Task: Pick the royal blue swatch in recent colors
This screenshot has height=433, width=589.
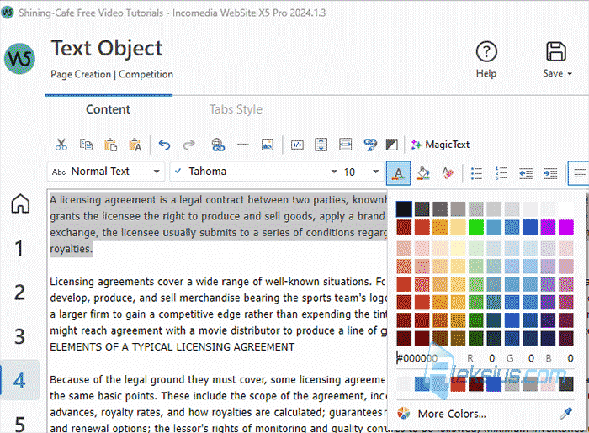Action: (494, 384)
